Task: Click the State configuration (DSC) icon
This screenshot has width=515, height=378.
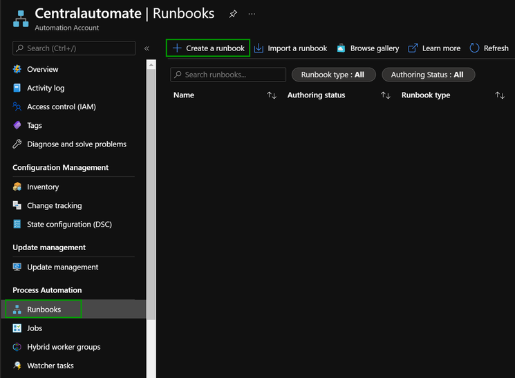Action: point(17,225)
